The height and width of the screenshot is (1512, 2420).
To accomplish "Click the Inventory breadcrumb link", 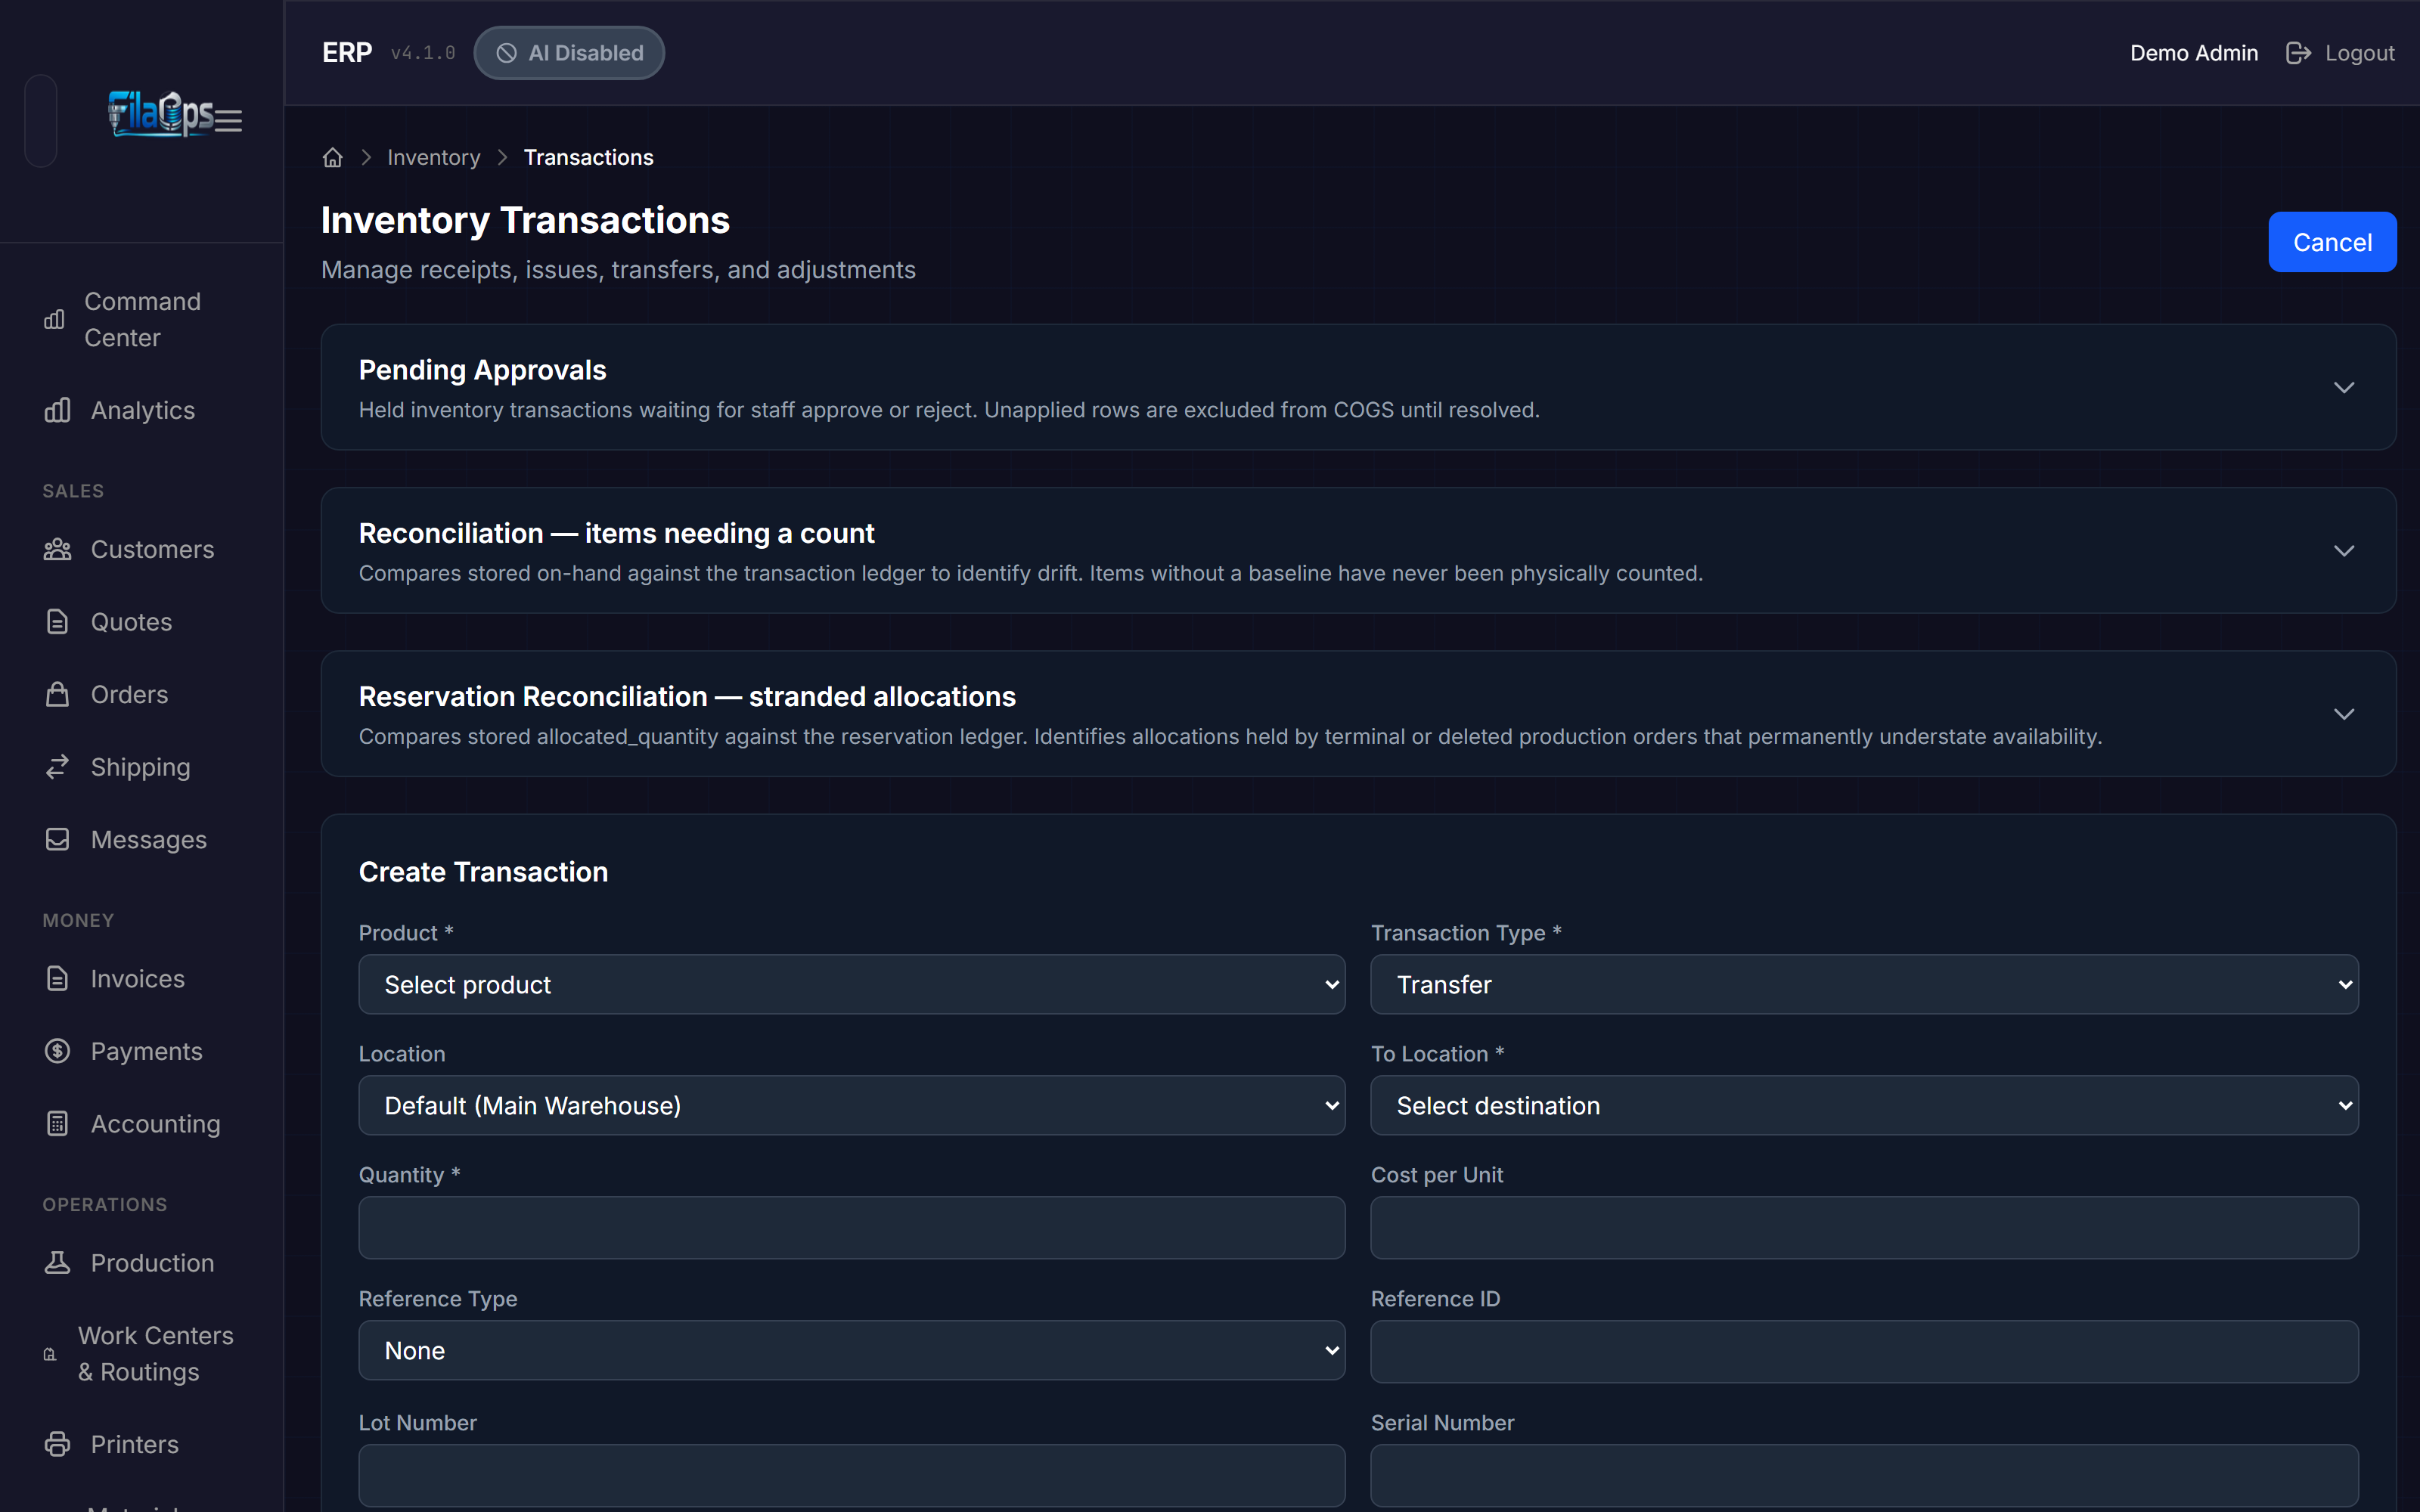I will 434,158.
